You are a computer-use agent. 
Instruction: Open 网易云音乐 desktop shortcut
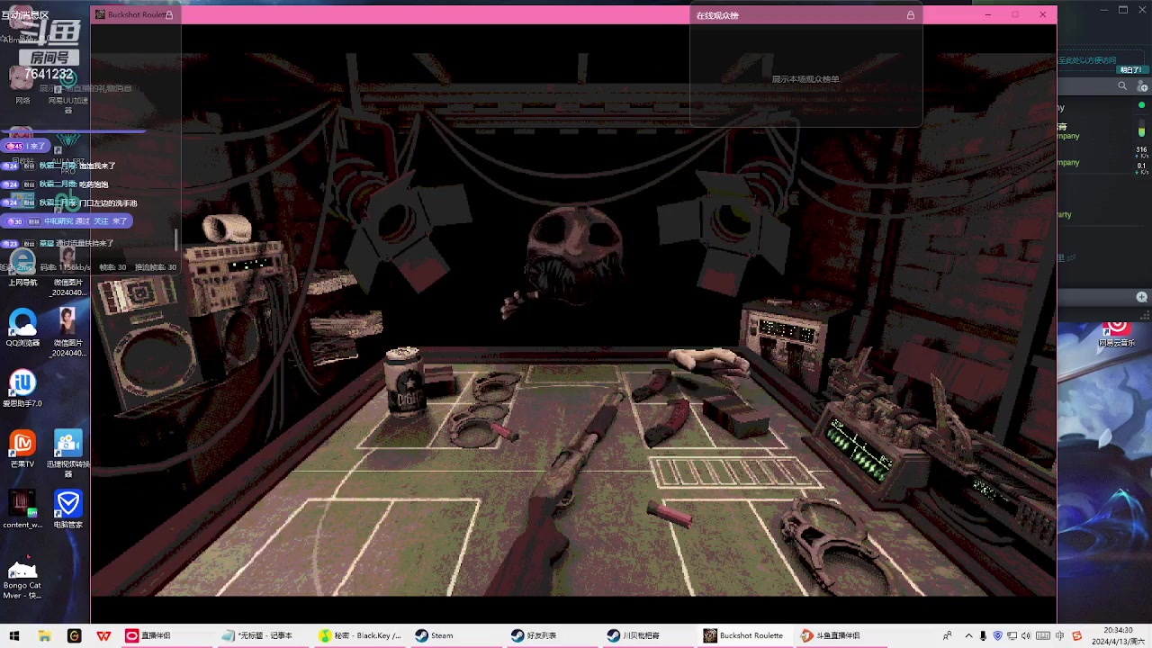click(1117, 332)
